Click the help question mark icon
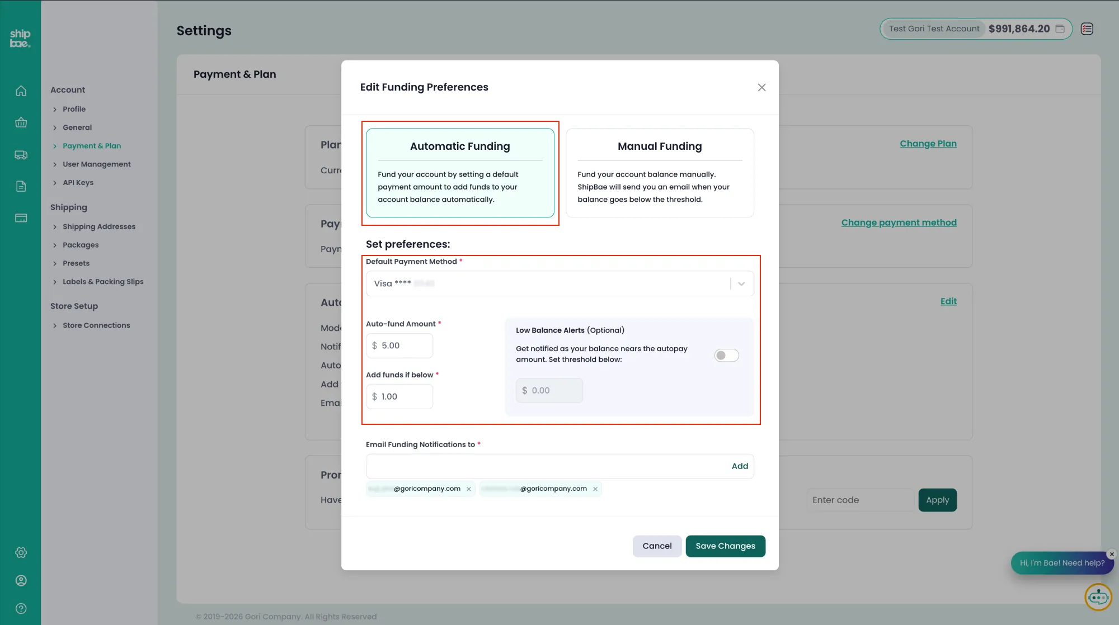1119x625 pixels. click(x=21, y=608)
